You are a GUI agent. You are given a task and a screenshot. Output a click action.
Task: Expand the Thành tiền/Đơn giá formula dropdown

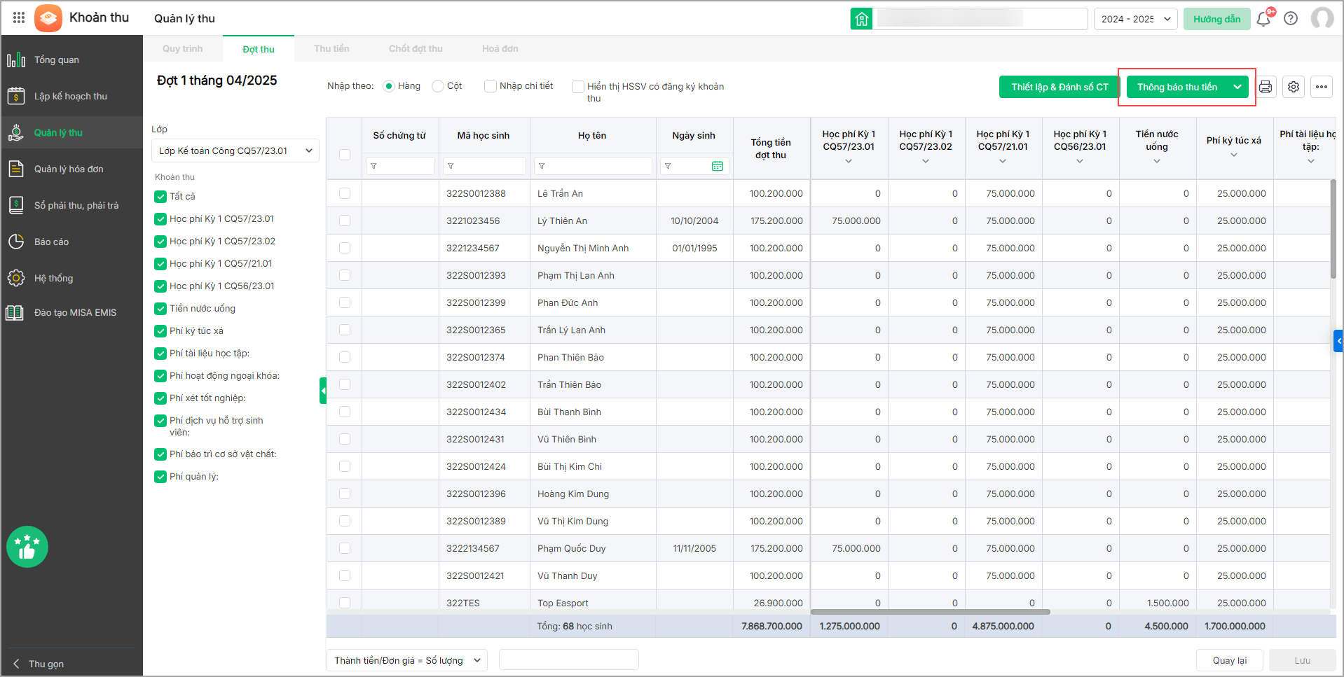pos(408,660)
